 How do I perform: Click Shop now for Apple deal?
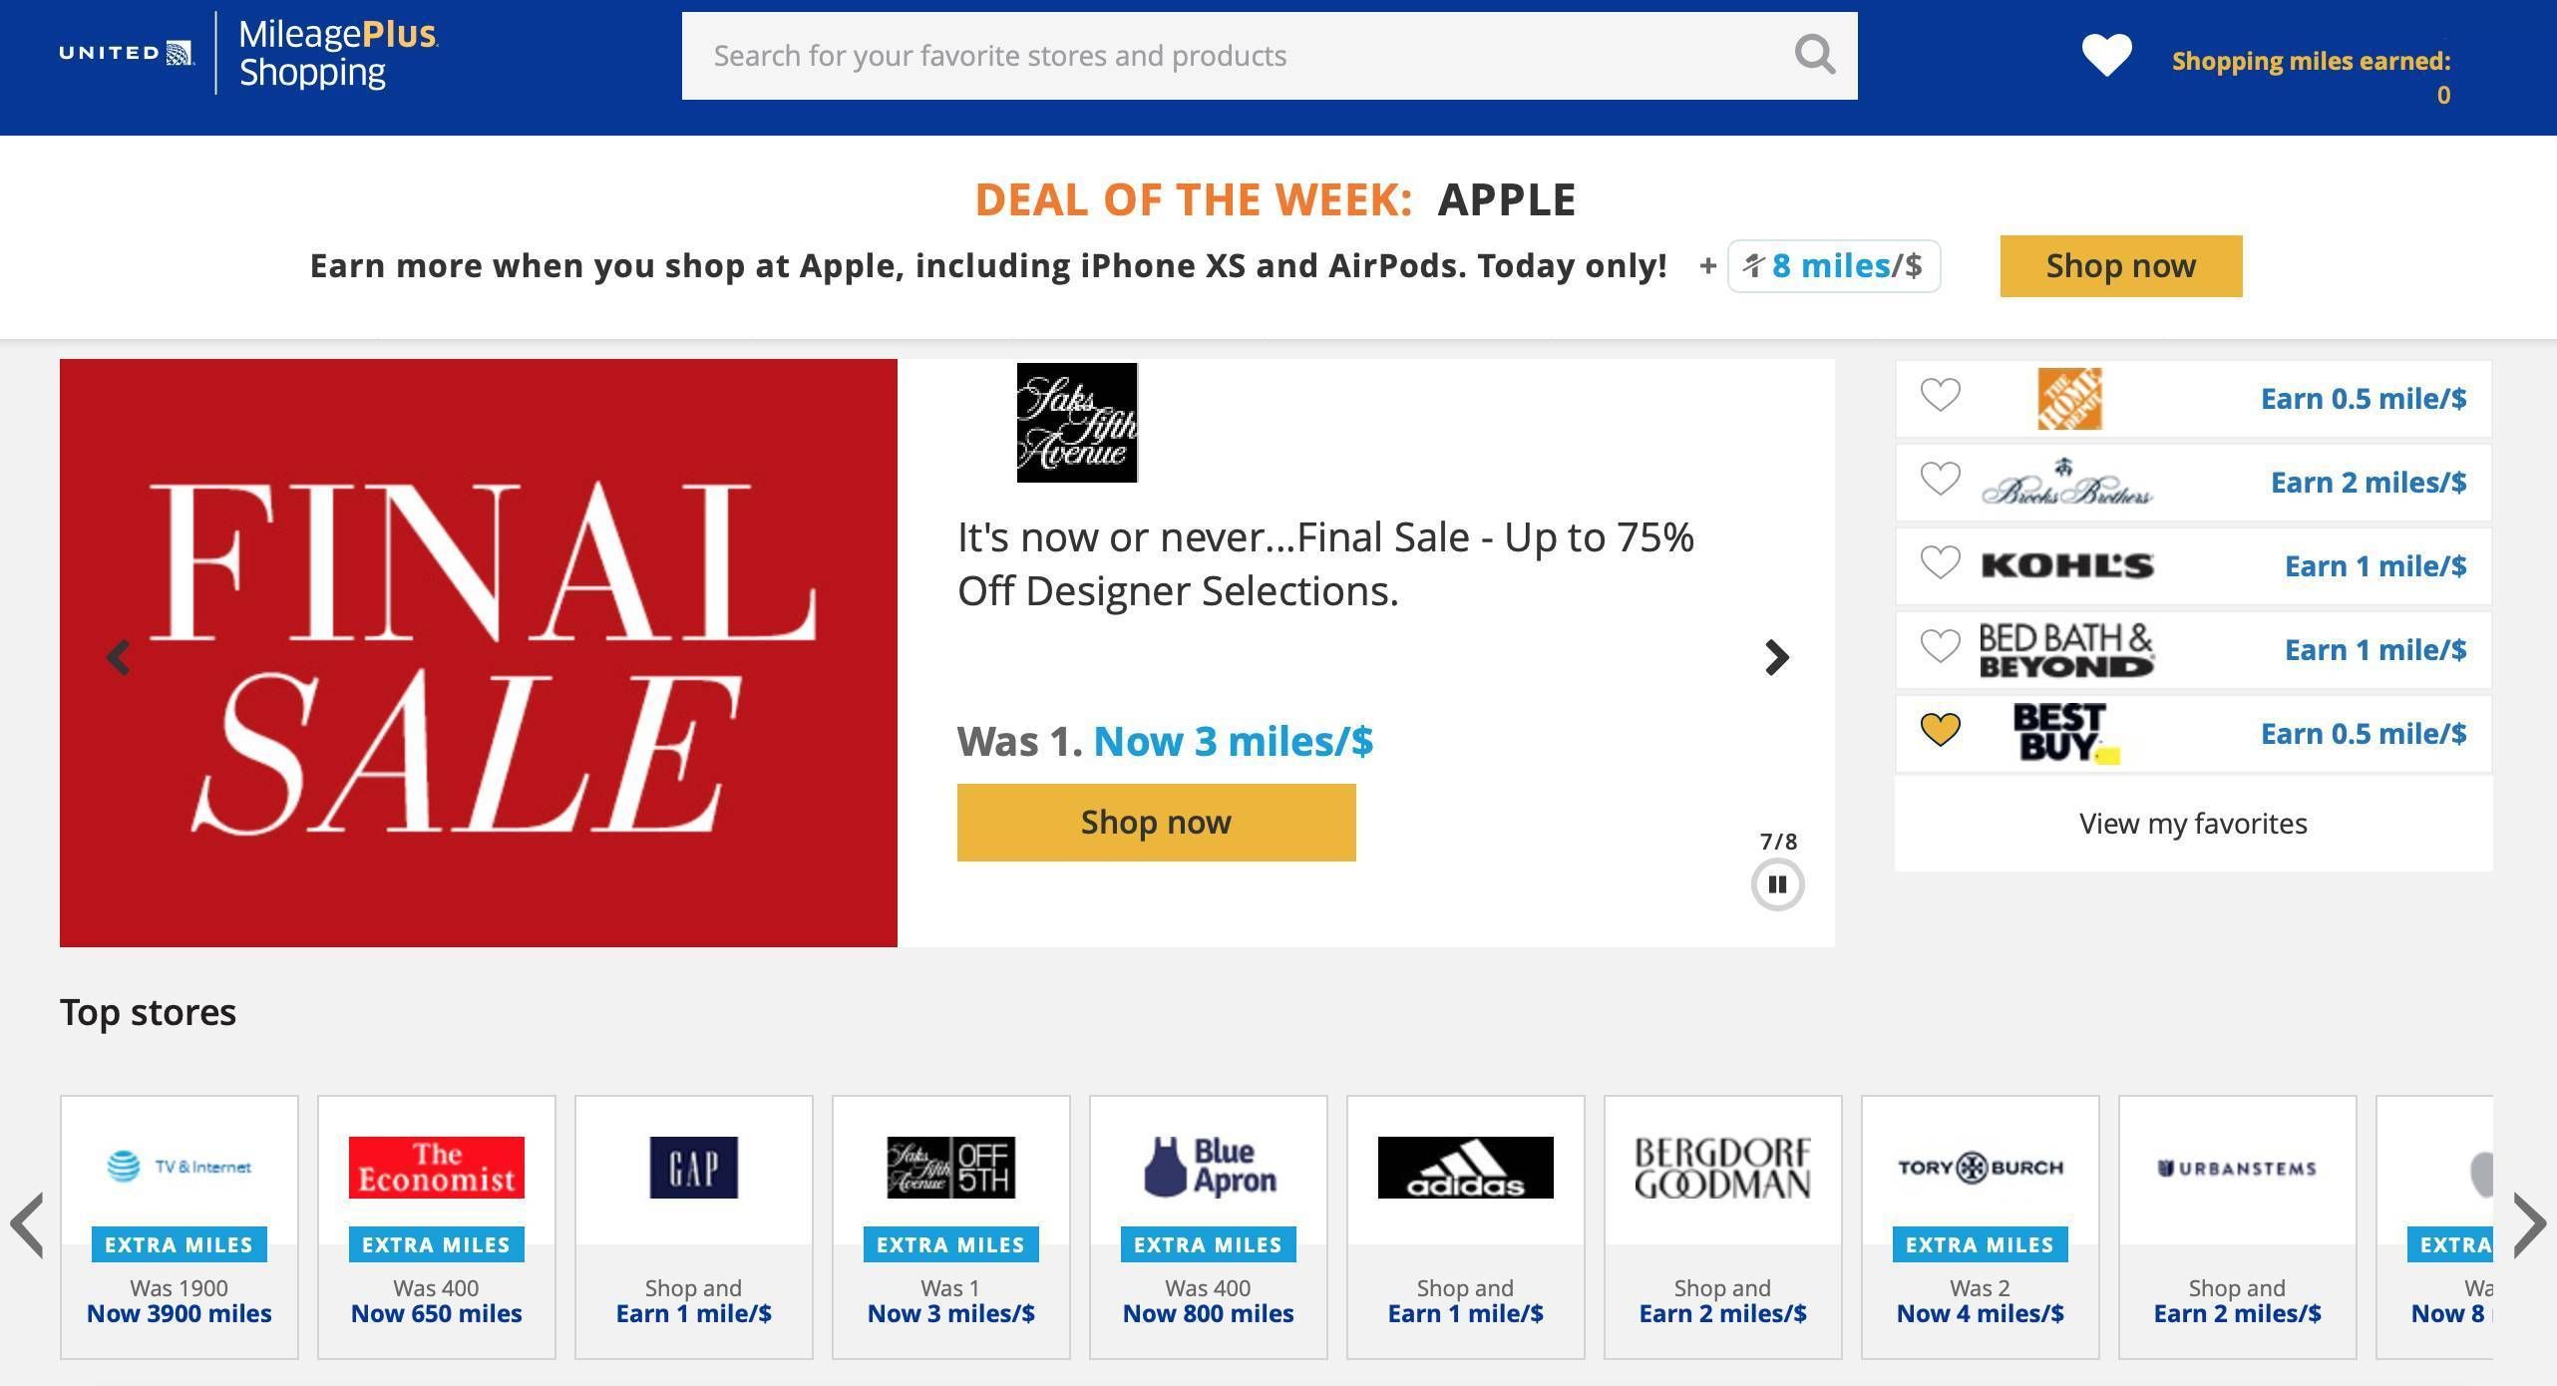click(2120, 266)
